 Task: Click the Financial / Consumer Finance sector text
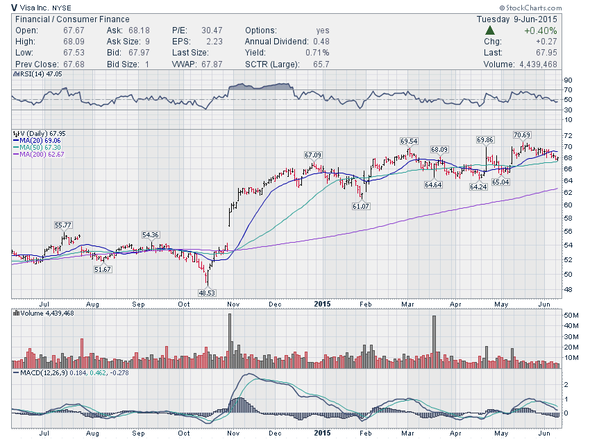tap(72, 19)
